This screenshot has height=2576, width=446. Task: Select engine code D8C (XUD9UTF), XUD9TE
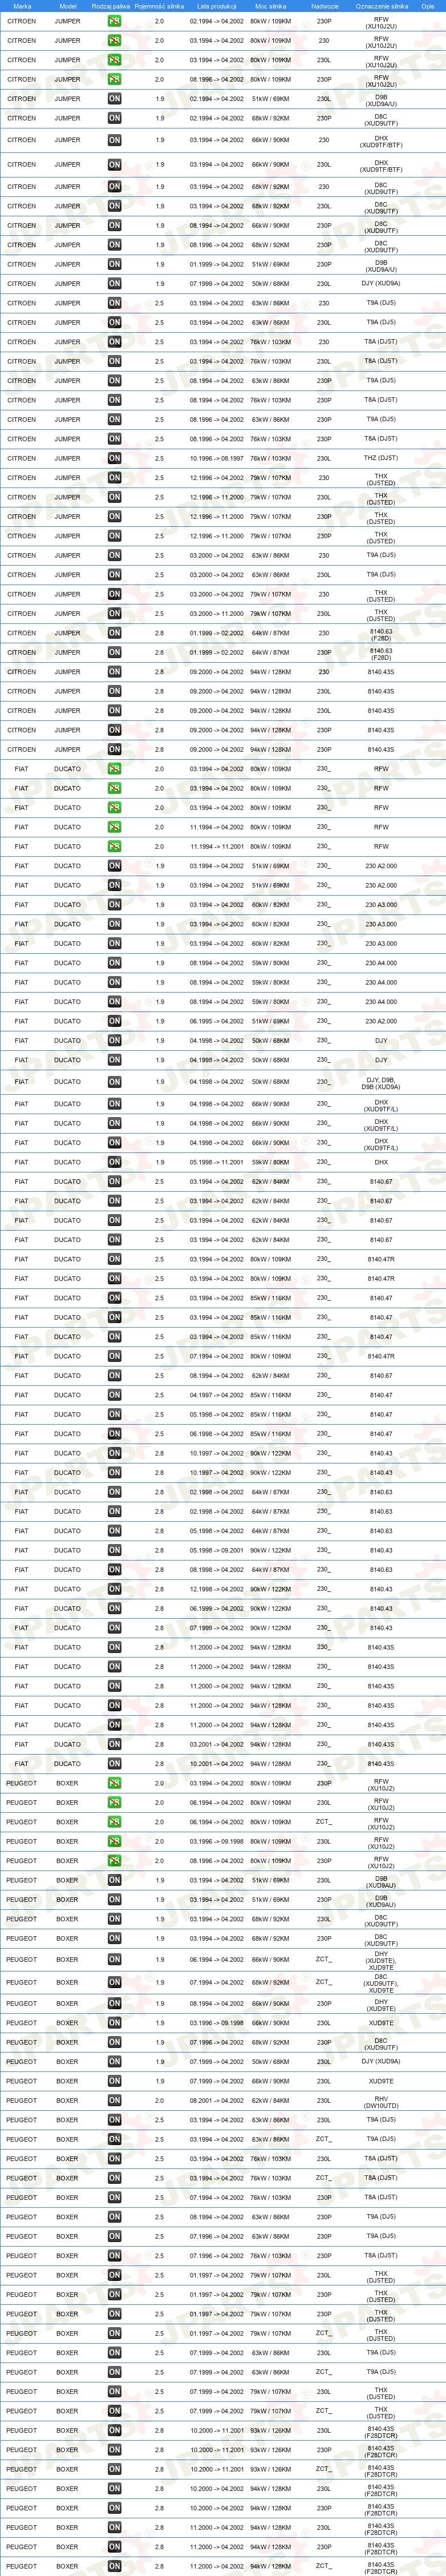click(x=381, y=1983)
